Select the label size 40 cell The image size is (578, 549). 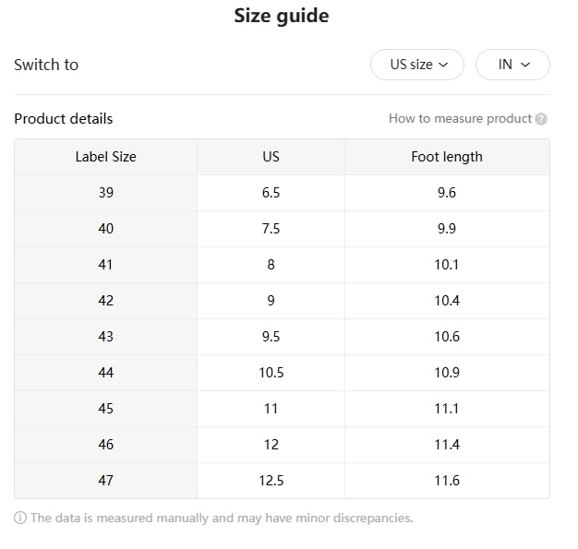click(x=105, y=229)
